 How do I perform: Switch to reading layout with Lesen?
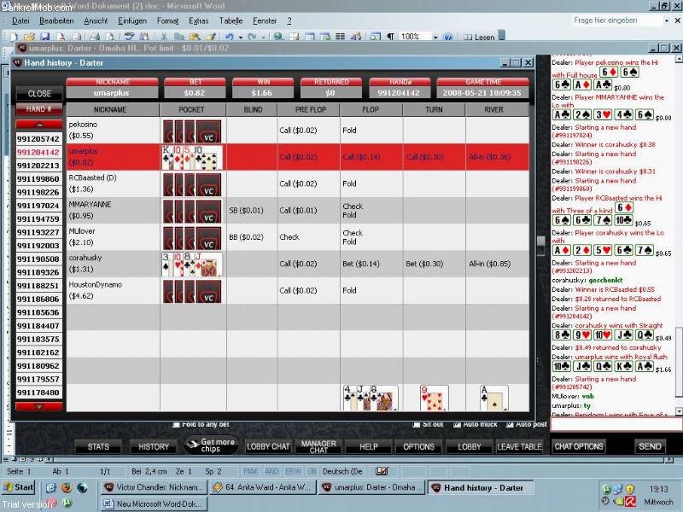479,37
